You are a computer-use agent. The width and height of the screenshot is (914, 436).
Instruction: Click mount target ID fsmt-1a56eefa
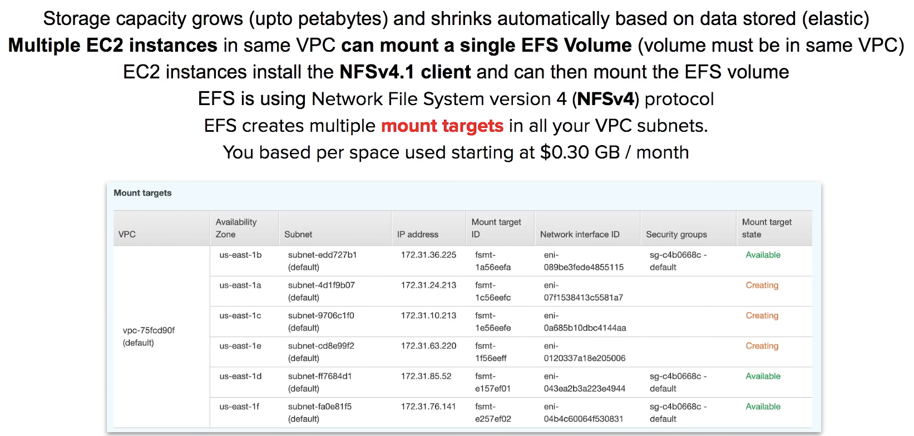tap(493, 261)
